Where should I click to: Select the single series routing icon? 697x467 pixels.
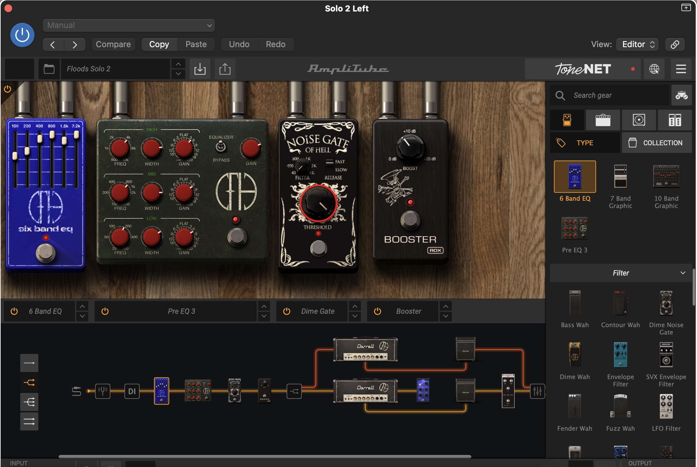pos(29,363)
